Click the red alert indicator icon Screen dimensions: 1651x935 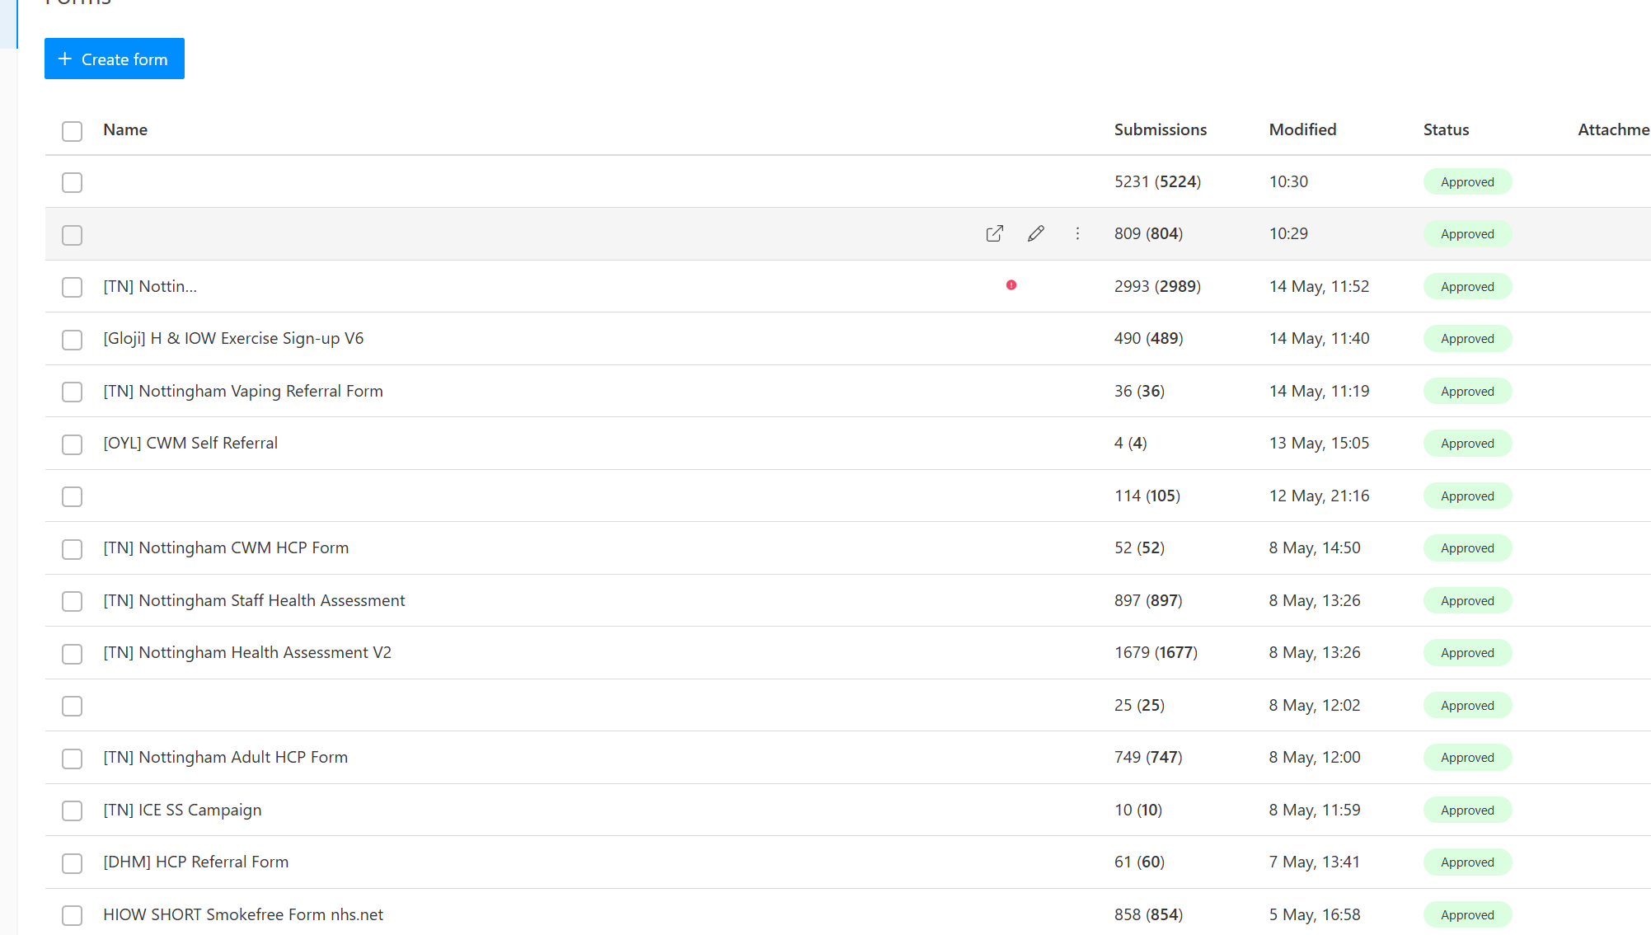1011,285
